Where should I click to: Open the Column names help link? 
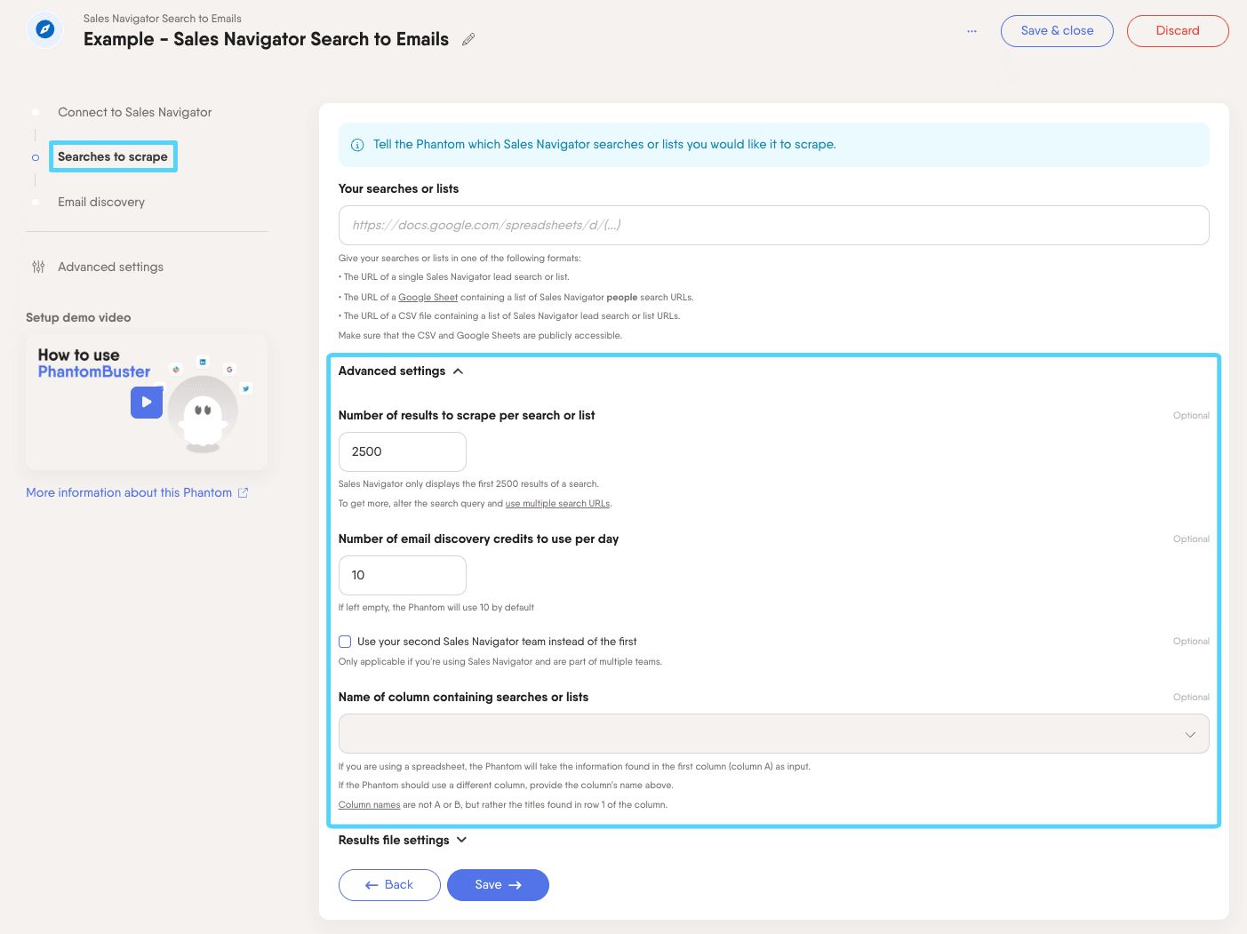(369, 805)
